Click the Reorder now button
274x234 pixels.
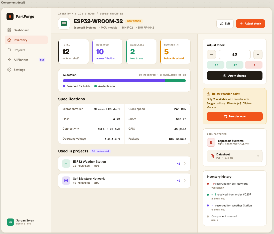(x=234, y=116)
